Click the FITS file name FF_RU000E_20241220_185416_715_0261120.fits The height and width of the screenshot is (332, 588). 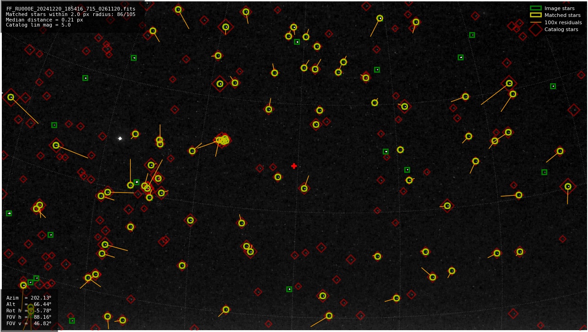[x=71, y=9]
